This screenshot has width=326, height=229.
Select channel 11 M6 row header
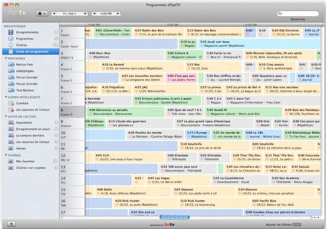click(72, 146)
